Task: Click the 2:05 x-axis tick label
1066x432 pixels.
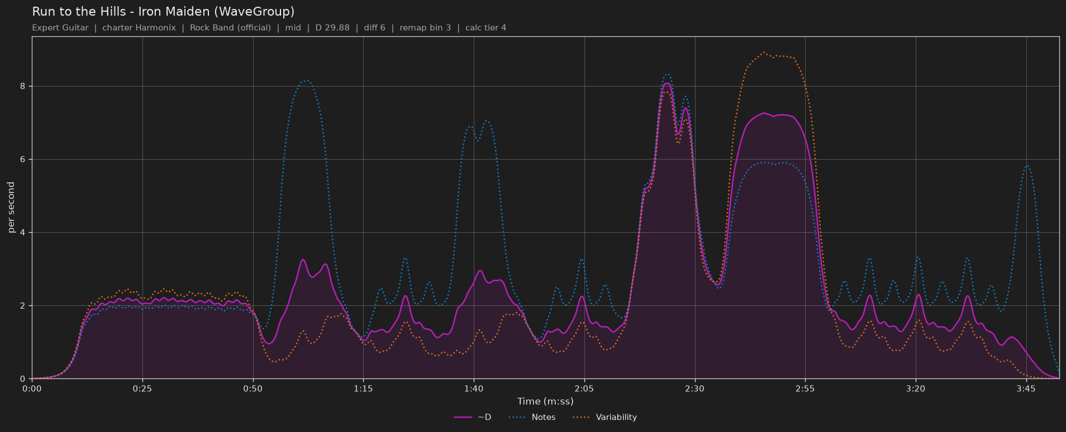Action: pyautogui.click(x=584, y=388)
